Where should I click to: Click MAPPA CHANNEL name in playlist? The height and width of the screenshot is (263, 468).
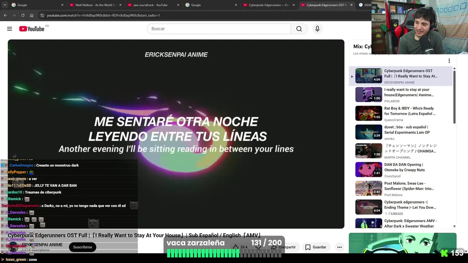coord(397,157)
